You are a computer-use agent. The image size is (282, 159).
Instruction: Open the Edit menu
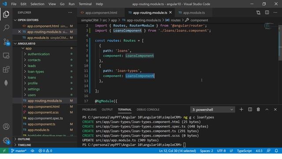(23, 4)
